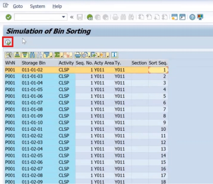Open the Goto menu
This screenshot has height=184, width=213.
pos(18,6)
